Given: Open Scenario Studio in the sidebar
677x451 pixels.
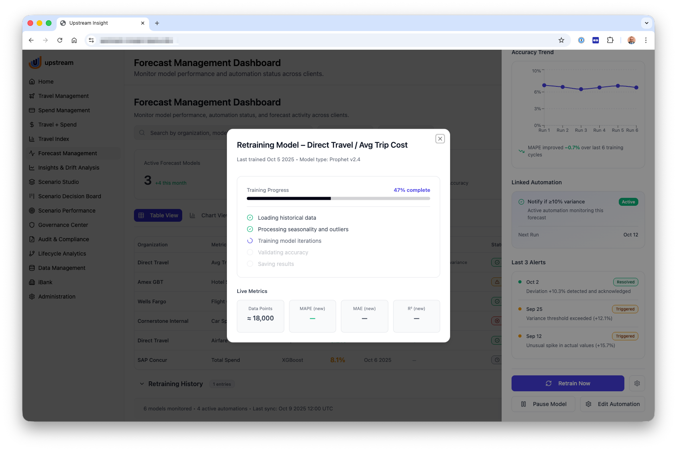Looking at the screenshot, I should coord(59,182).
